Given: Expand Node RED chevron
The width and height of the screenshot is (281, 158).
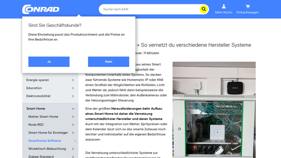Looking at the screenshot, I should tap(73, 125).
